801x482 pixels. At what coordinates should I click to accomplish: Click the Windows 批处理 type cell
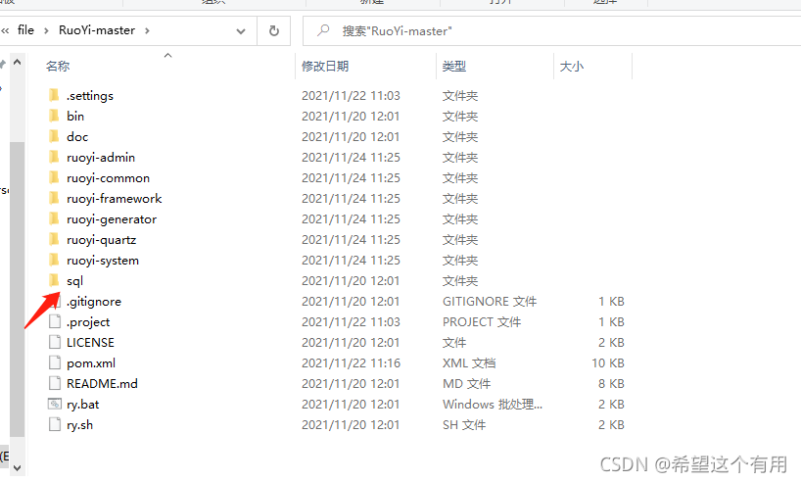pyautogui.click(x=493, y=404)
